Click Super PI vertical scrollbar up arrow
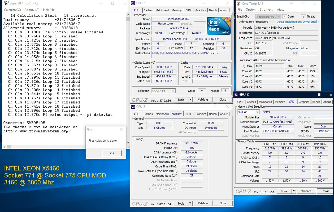 [x=128, y=15]
